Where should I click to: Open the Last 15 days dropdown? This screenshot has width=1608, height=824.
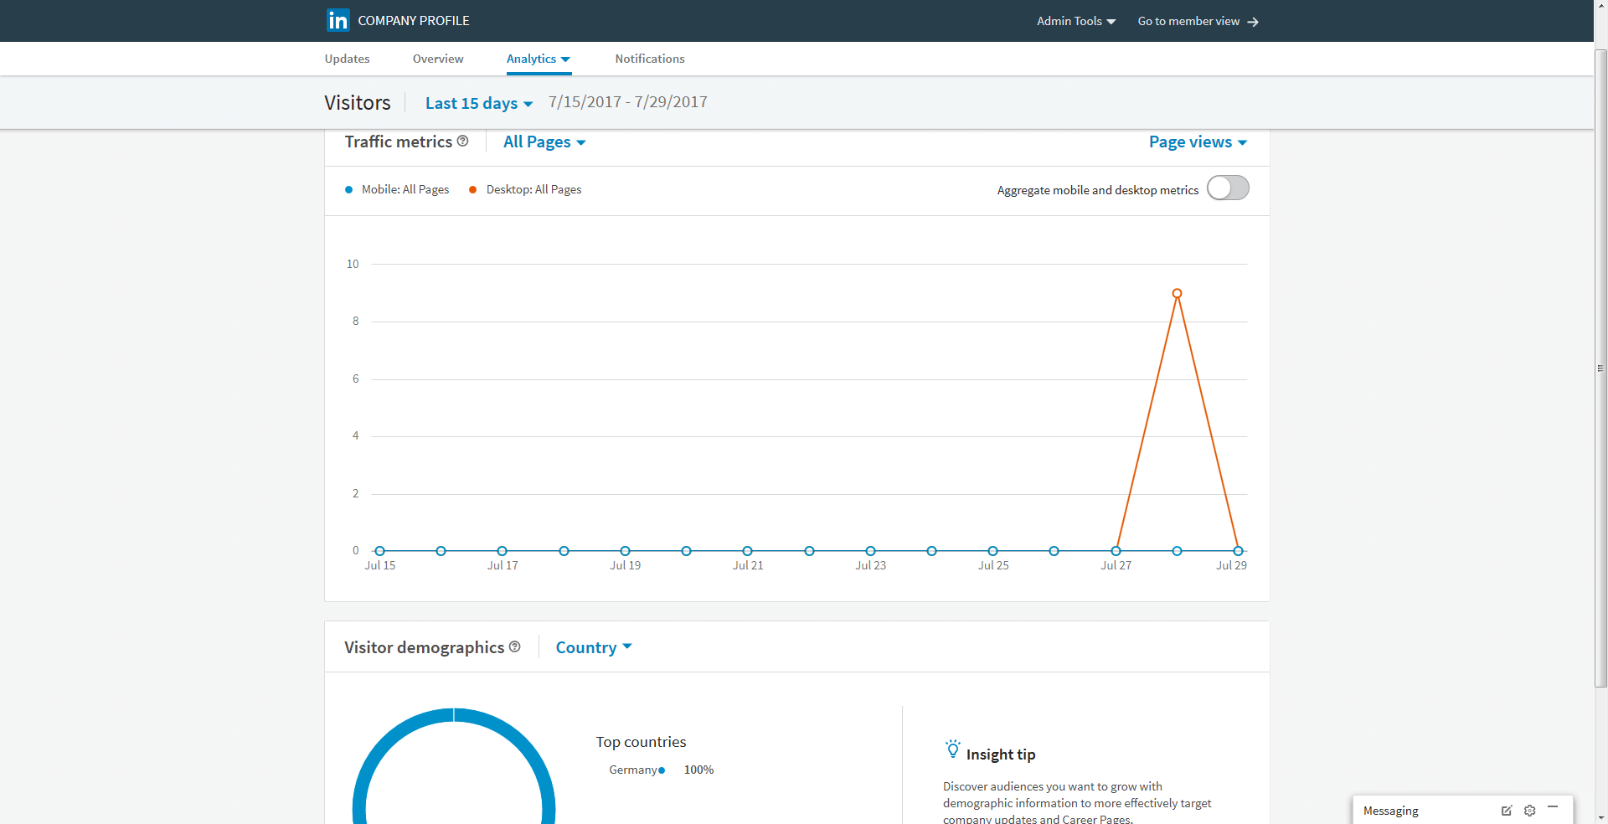478,103
